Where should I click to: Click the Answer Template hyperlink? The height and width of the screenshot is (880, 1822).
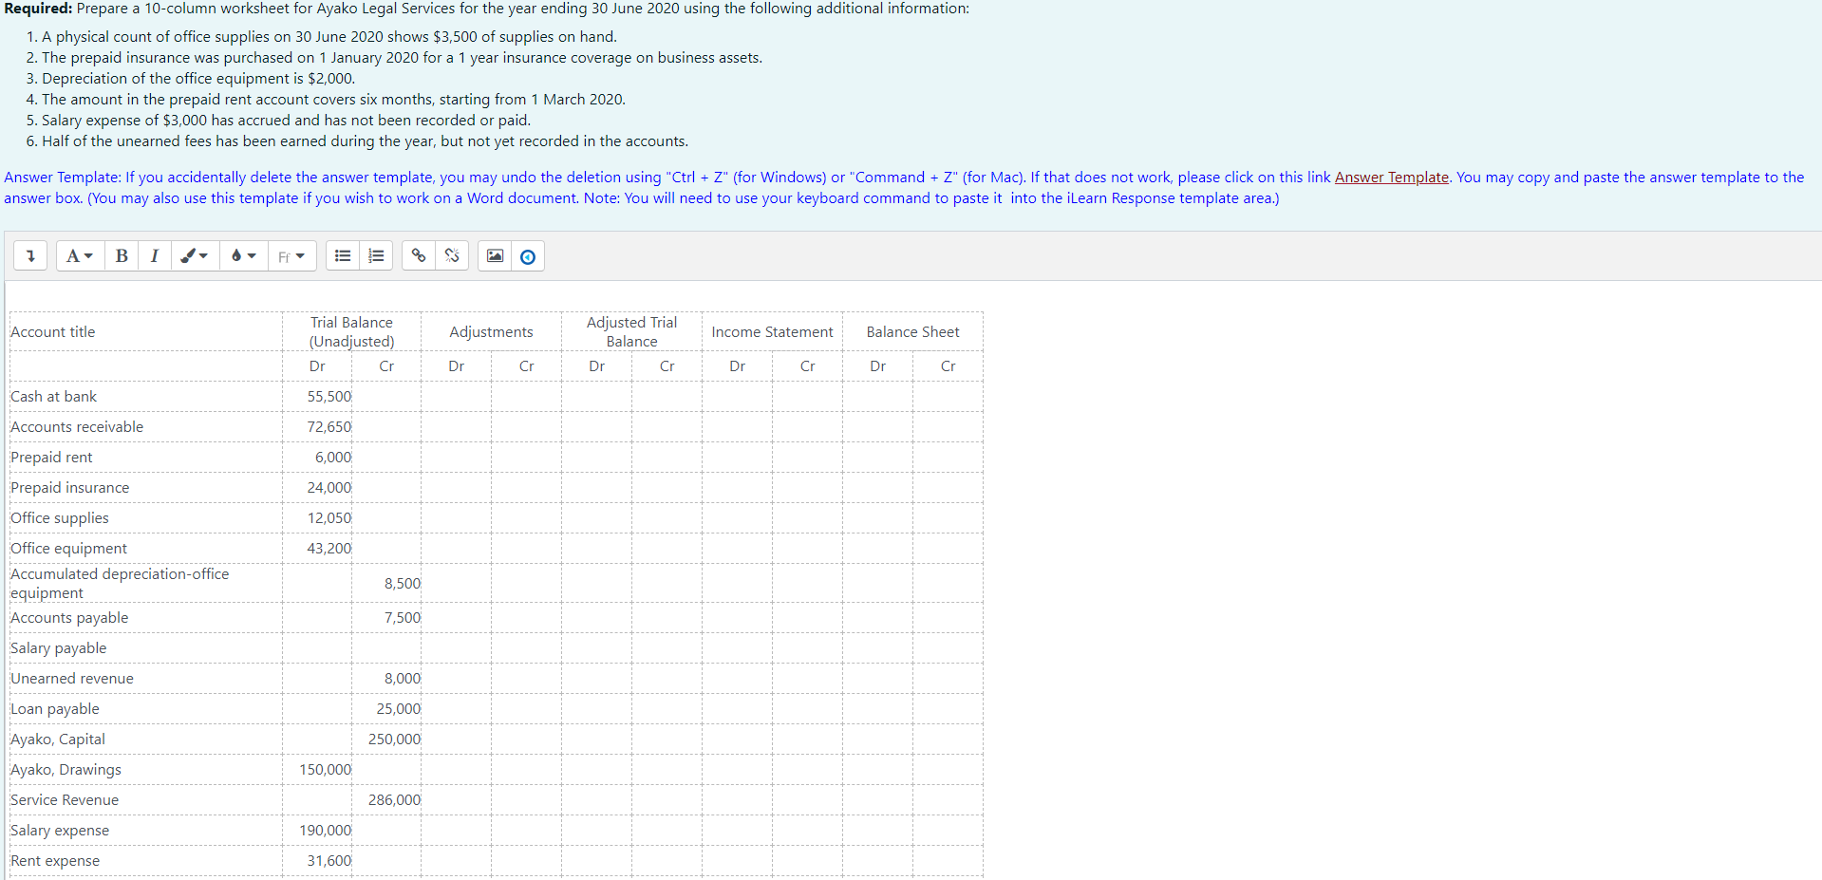point(1390,177)
